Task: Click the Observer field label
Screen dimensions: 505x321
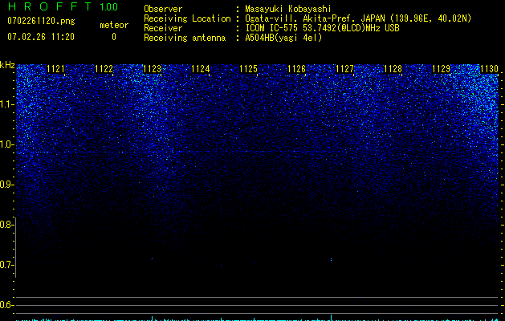Action: pos(163,9)
